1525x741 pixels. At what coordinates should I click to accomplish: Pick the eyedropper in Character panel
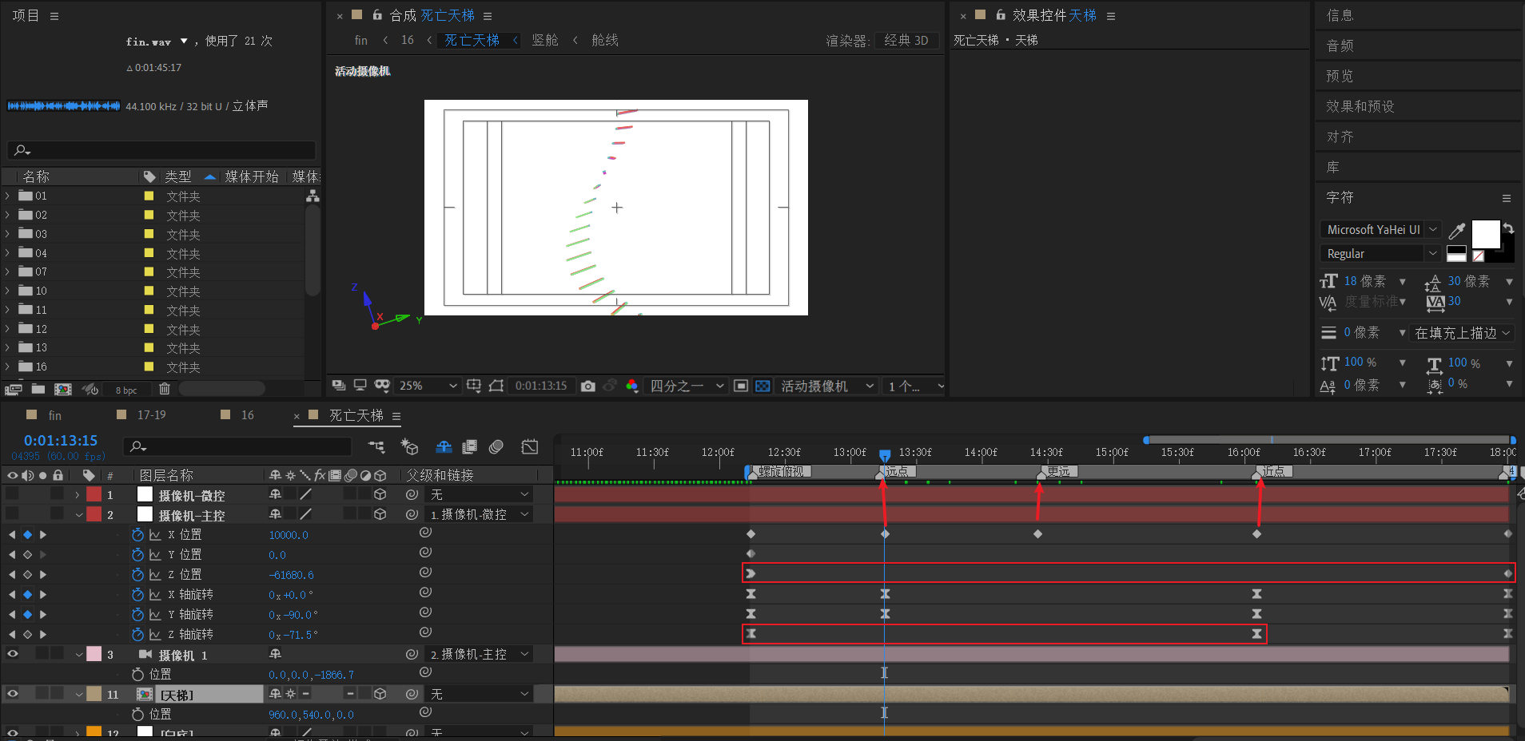coord(1457,231)
